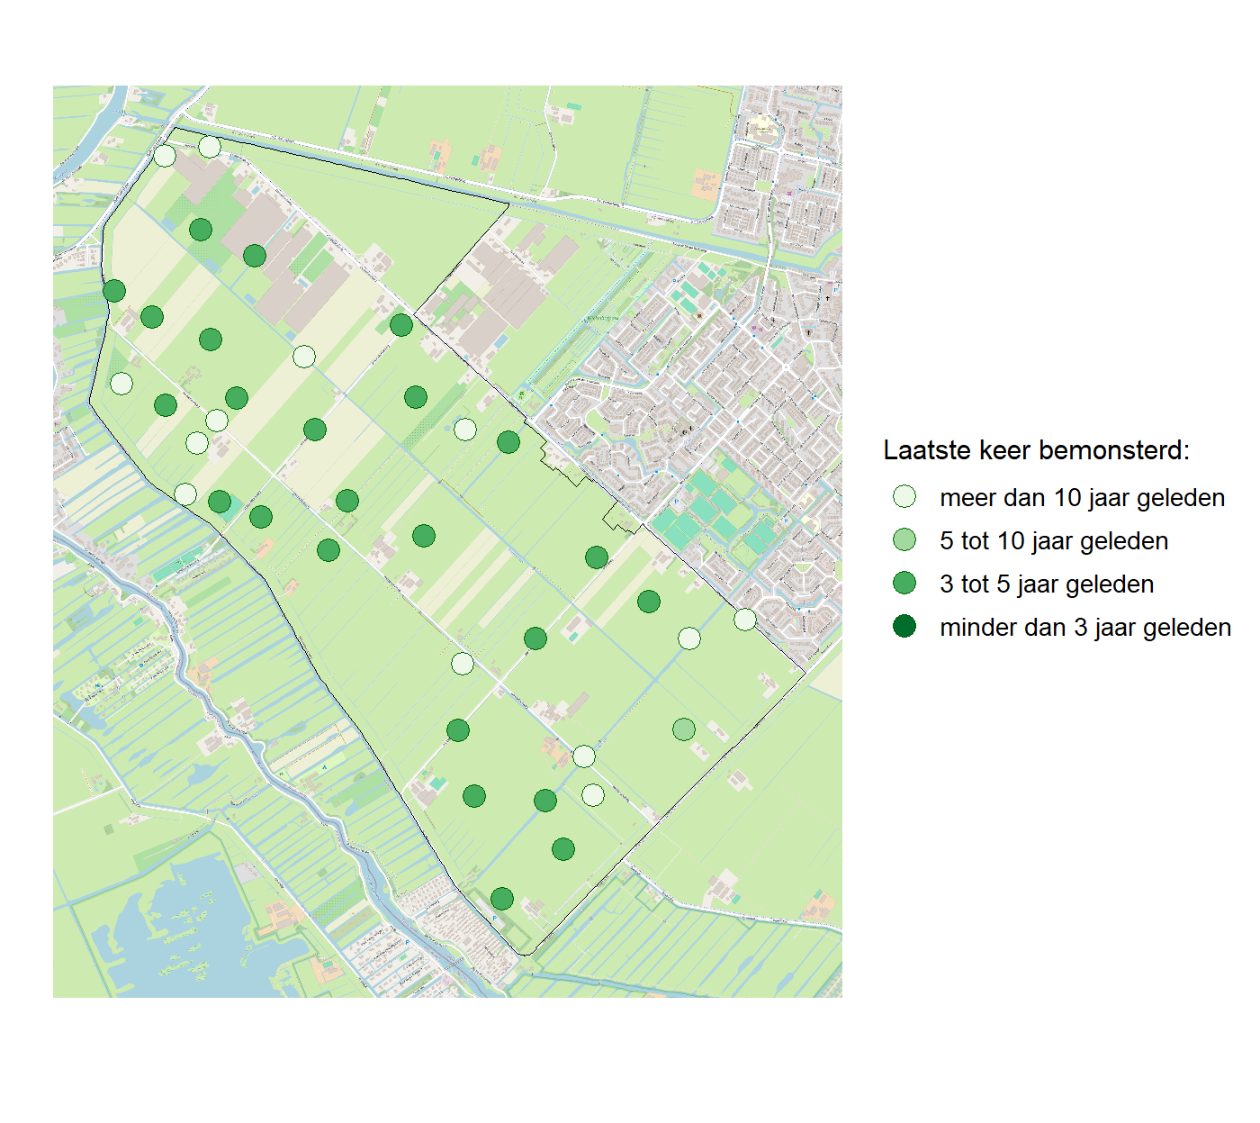Select the text 'meer dan 10 jaar geleden'
This screenshot has height=1123, width=1260.
click(1082, 497)
